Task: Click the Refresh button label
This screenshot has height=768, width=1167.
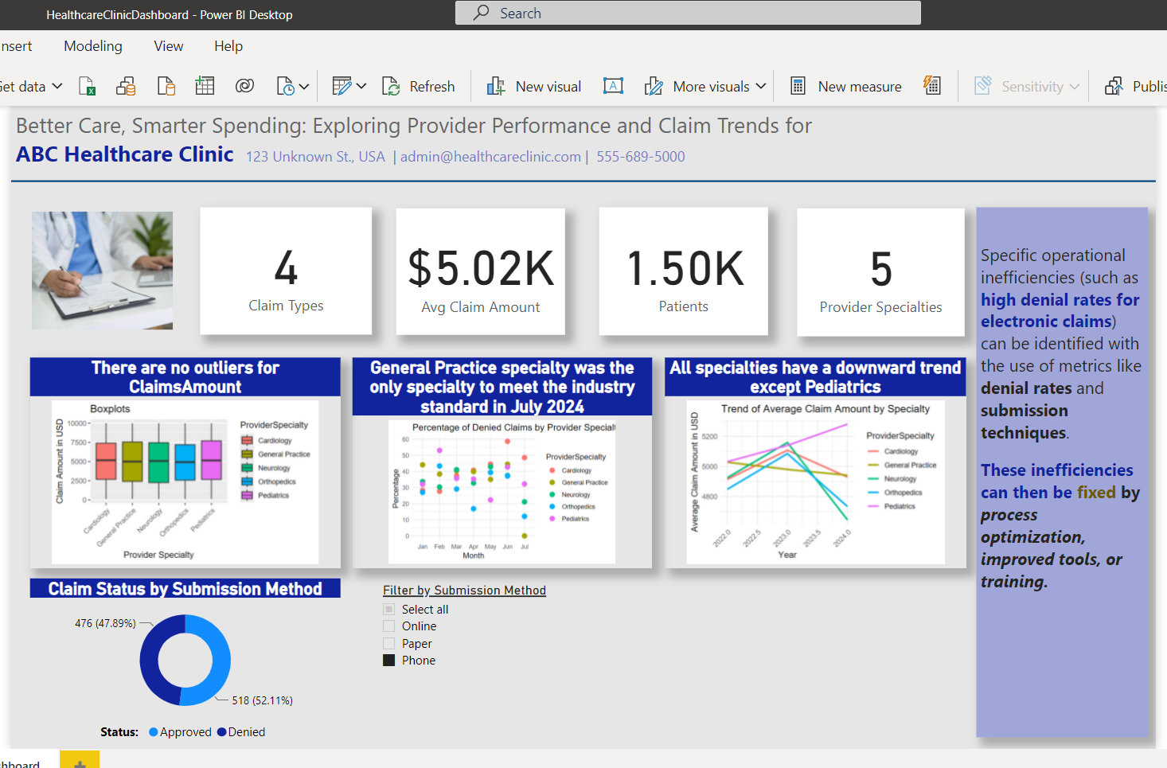Action: [432, 86]
